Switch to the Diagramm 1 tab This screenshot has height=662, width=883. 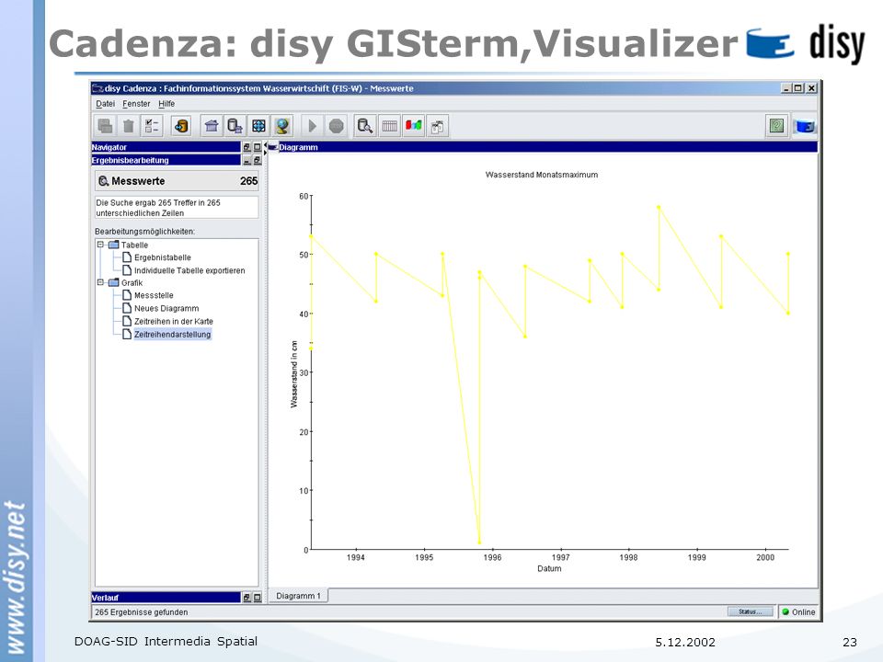[x=298, y=596]
